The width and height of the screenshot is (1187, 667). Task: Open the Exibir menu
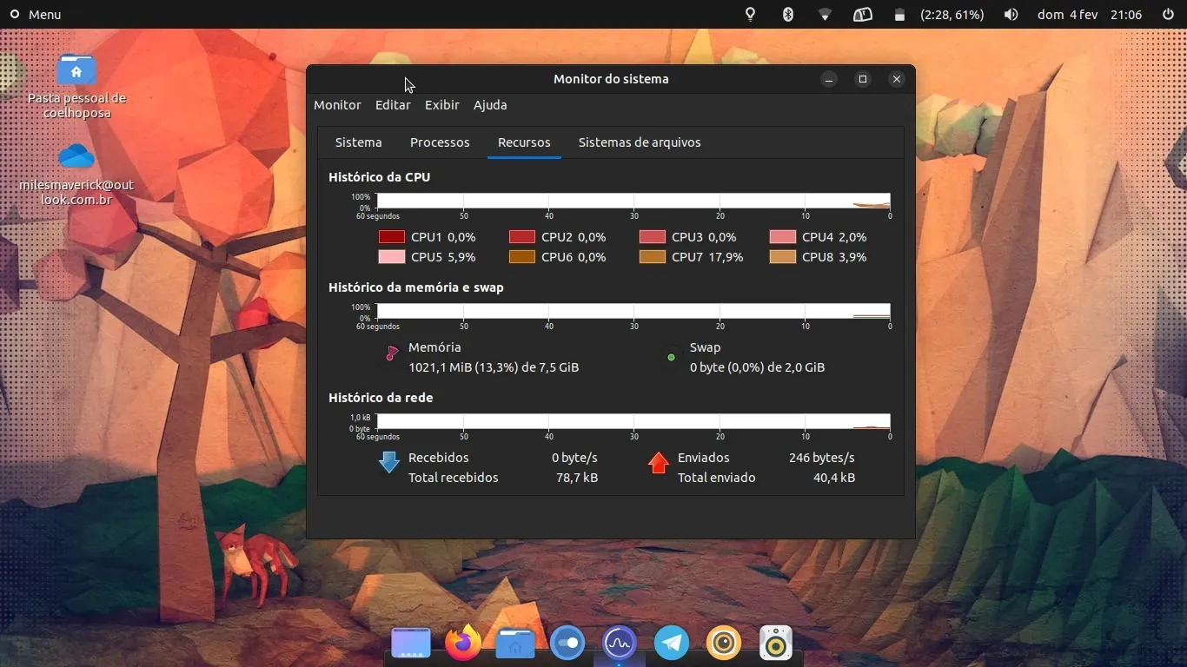[441, 105]
